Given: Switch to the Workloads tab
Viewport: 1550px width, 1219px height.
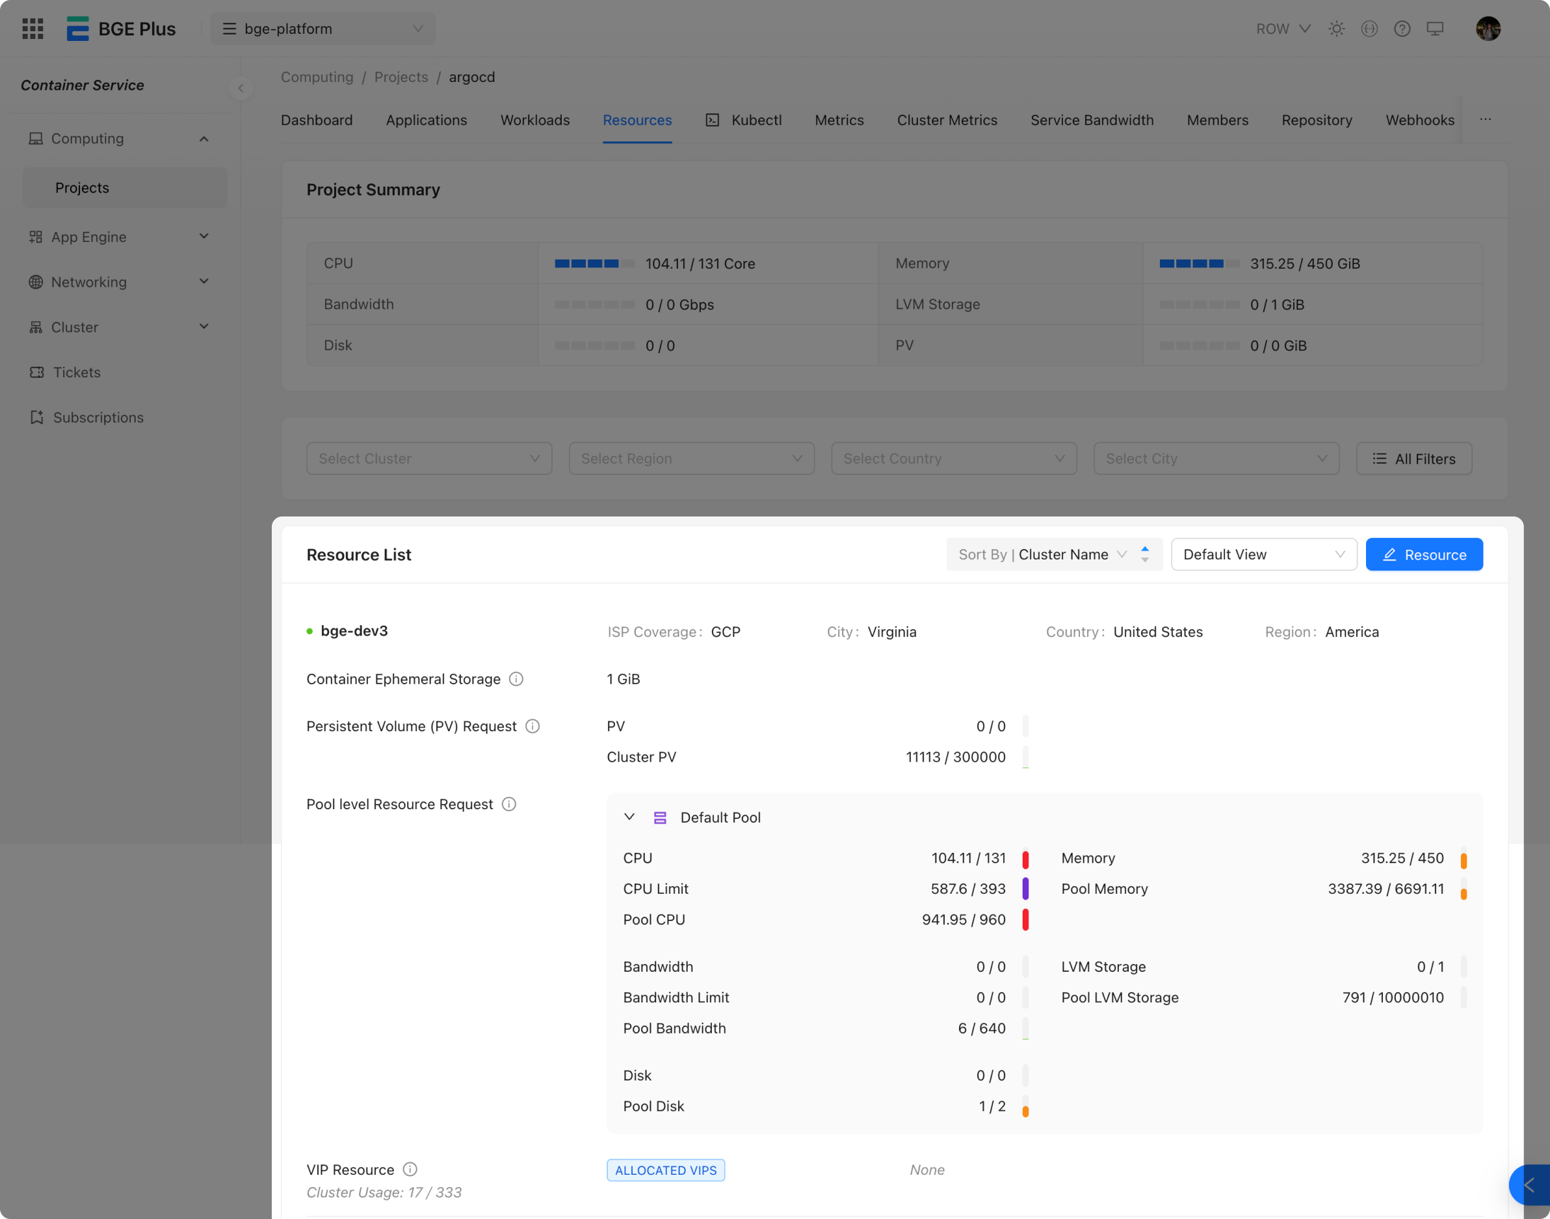Looking at the screenshot, I should (x=534, y=120).
